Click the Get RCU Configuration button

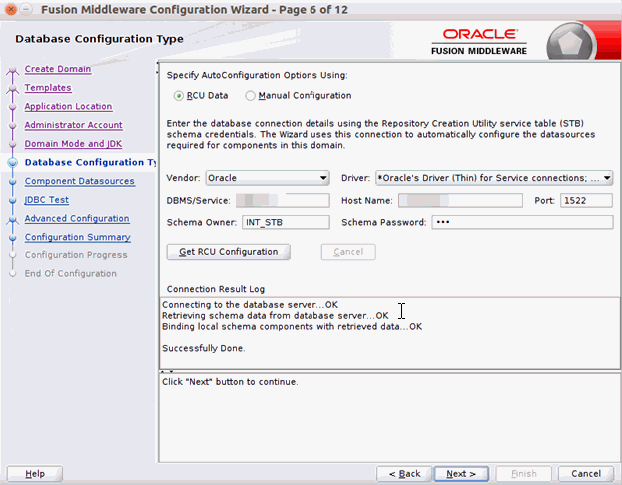[228, 252]
